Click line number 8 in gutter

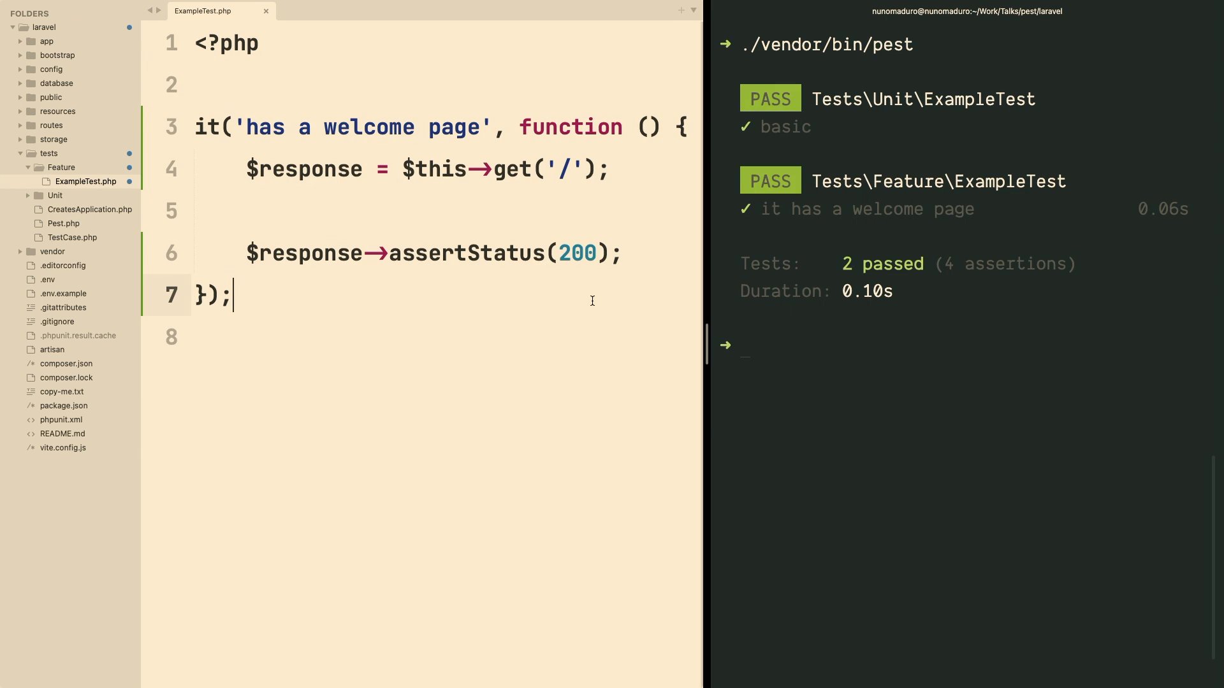[171, 337]
